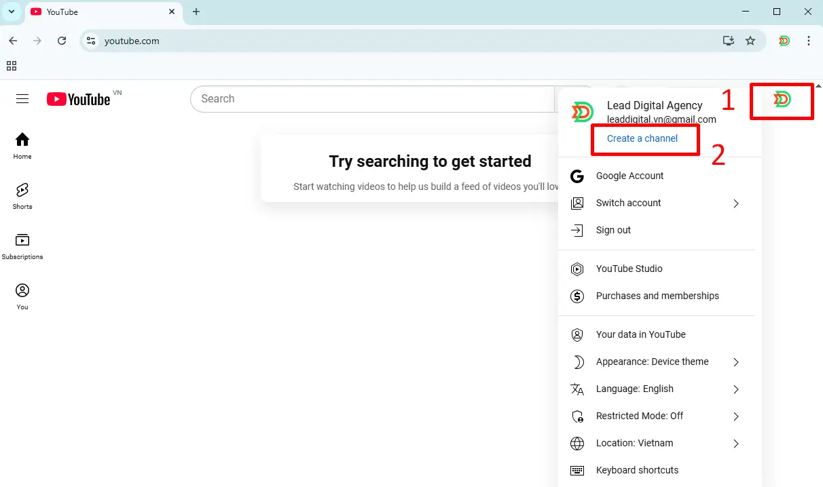
Task: Click the Lead Digital Agency account name
Action: coord(655,106)
